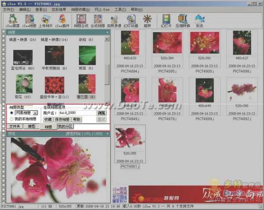Image resolution: width=264 pixels, height=210 pixels.
Task: Select the PICT4892 image thumbnail
Action: (x=242, y=90)
